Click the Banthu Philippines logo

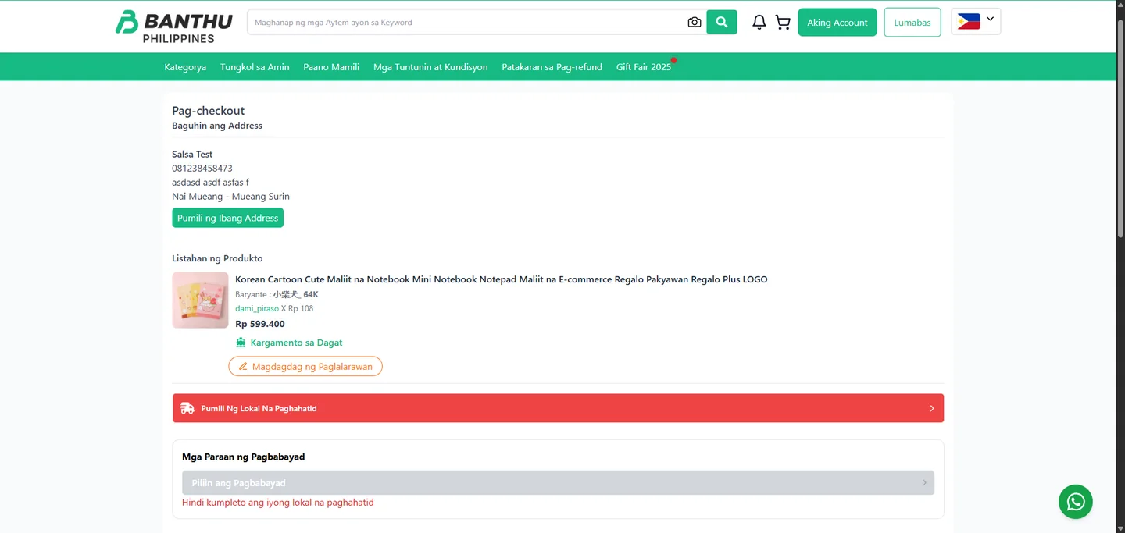point(173,27)
